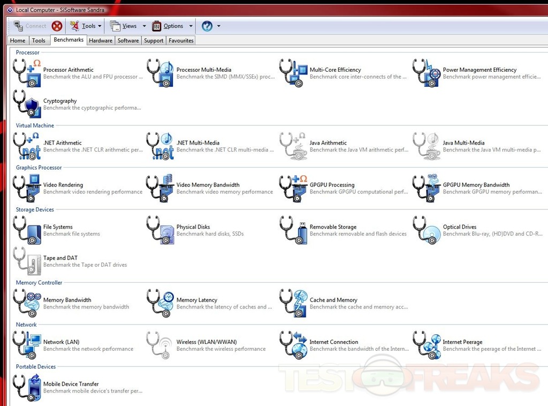Click the Storage Devices group header

[35, 209]
